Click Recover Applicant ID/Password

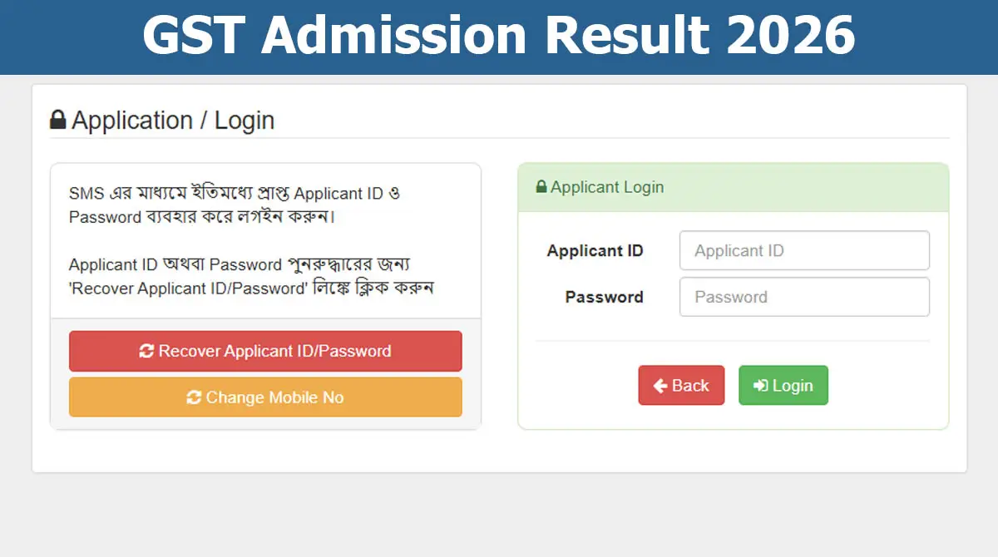pos(264,351)
